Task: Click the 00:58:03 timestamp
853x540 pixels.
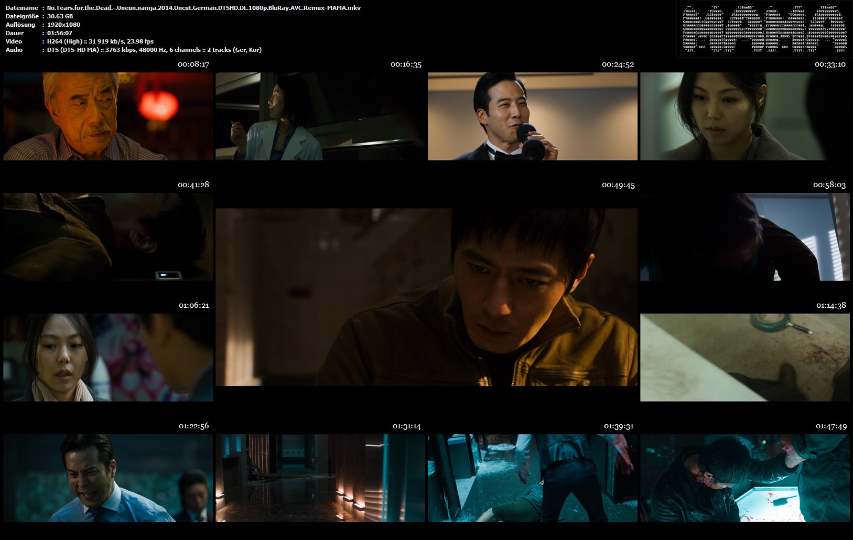Action: (x=829, y=185)
